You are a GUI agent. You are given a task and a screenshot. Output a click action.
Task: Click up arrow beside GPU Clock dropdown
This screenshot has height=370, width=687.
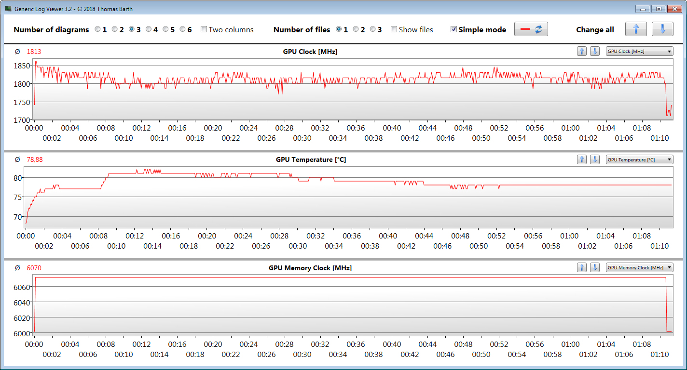[582, 52]
